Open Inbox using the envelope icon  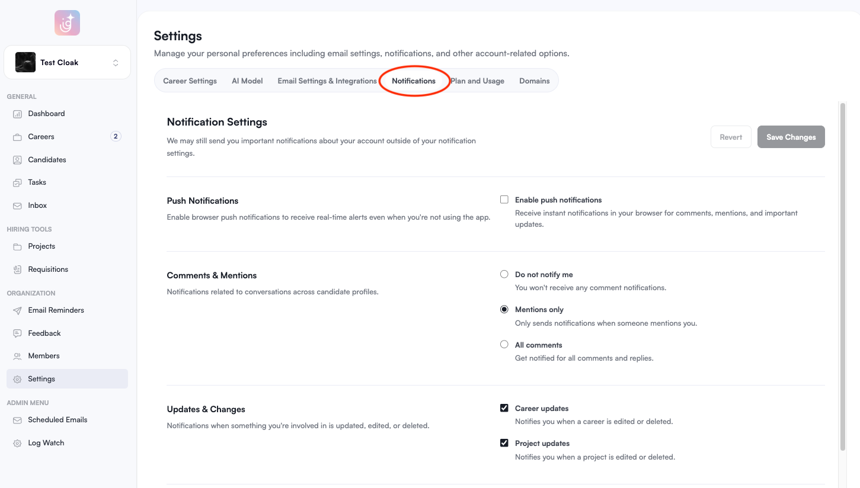17,206
